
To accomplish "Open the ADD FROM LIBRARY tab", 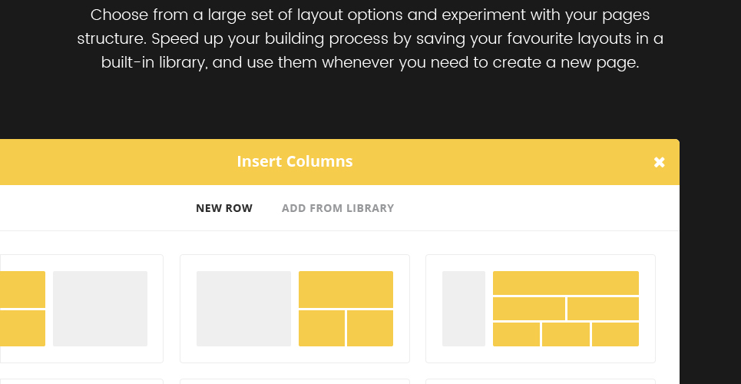I will (x=338, y=208).
